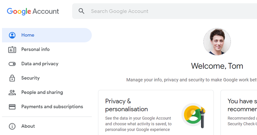
Task: Open the Home menu item
Action: point(47,35)
